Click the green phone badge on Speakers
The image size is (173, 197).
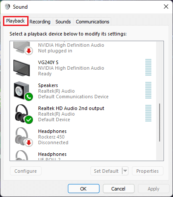(29, 97)
